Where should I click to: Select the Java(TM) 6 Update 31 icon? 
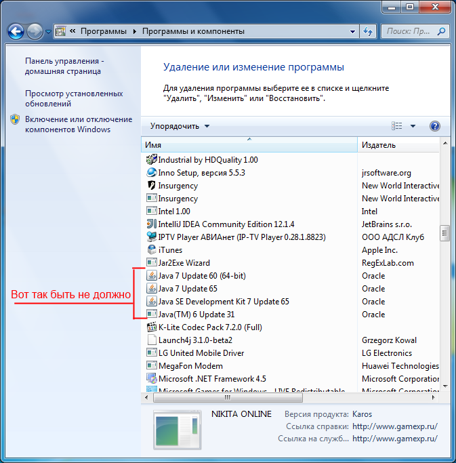coord(151,314)
